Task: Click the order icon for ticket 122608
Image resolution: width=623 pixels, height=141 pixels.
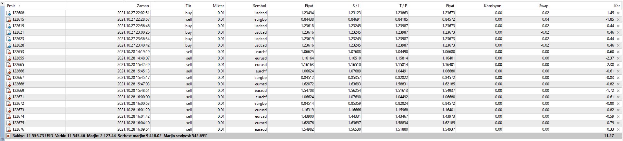Action: coord(9,13)
